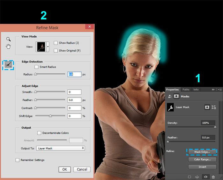Click the Radius value field
This screenshot has width=223, height=180.
(74, 74)
